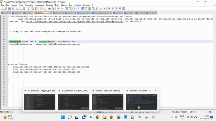216x121 pixels.
Task: Open the Replace toolbar icon
Action: click(x=53, y=8)
